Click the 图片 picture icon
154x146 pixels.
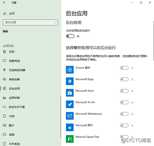(x=4, y=125)
